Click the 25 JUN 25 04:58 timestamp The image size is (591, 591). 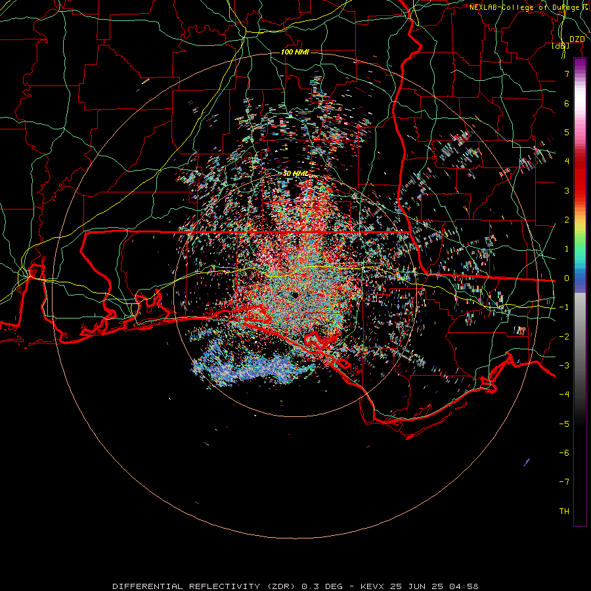click(x=433, y=586)
